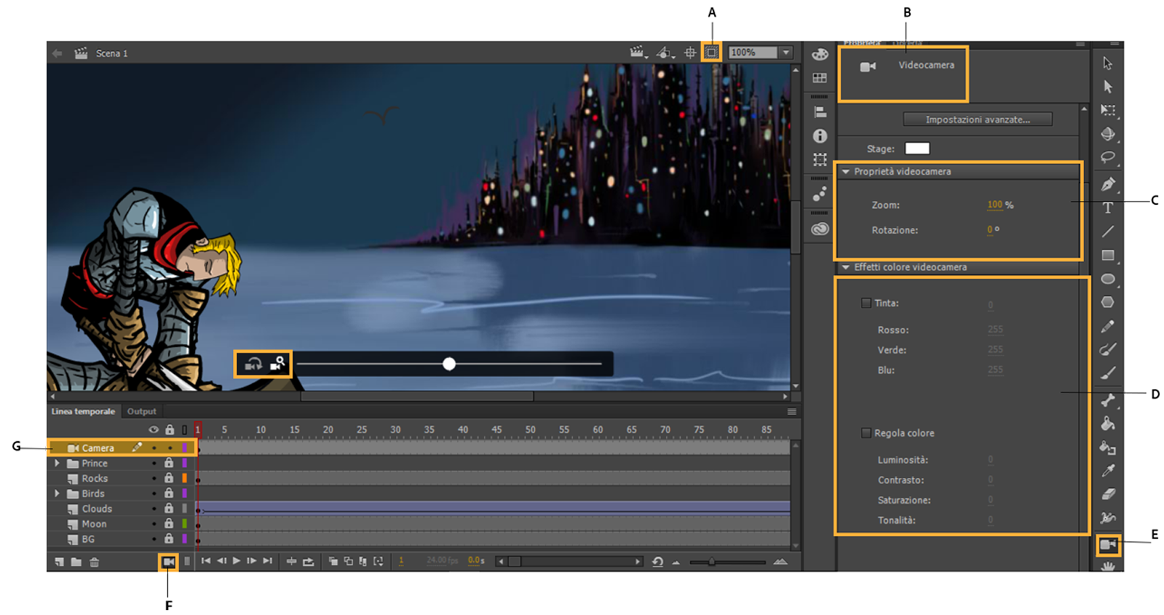Select the Subselection tool
Screen dimensions: 1164x615
coord(1107,87)
